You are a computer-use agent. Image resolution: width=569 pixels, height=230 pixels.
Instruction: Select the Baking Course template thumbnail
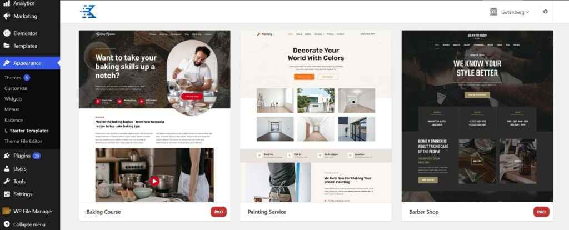pos(154,116)
